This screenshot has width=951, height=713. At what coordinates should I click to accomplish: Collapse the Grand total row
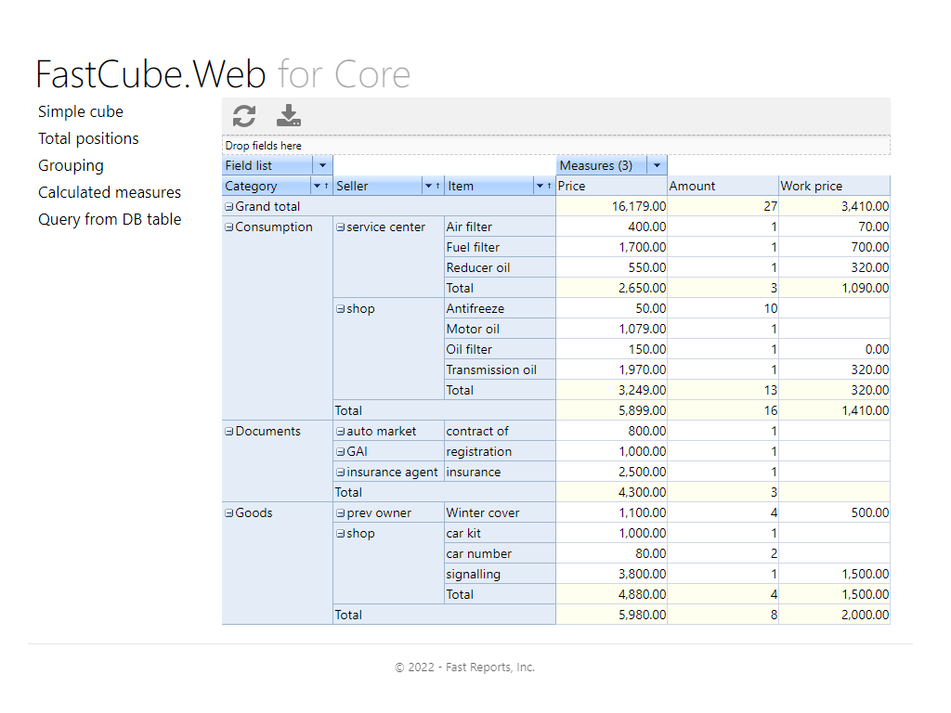229,207
